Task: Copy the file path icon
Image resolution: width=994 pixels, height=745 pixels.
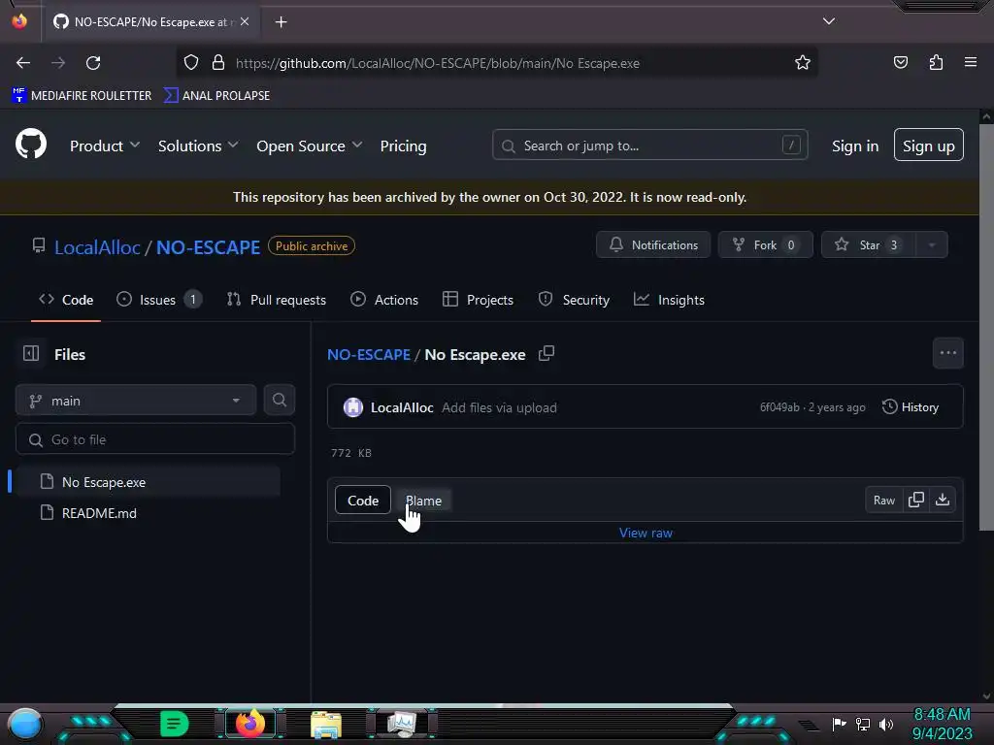Action: [547, 353]
